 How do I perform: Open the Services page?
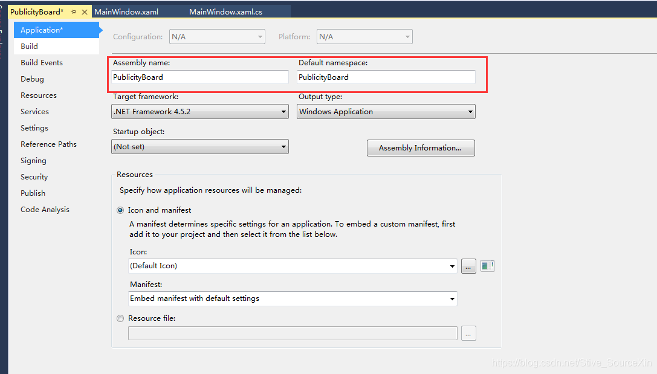(35, 112)
